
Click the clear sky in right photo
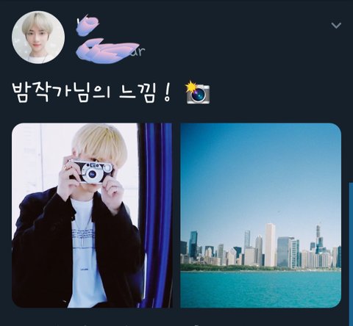click(261, 171)
